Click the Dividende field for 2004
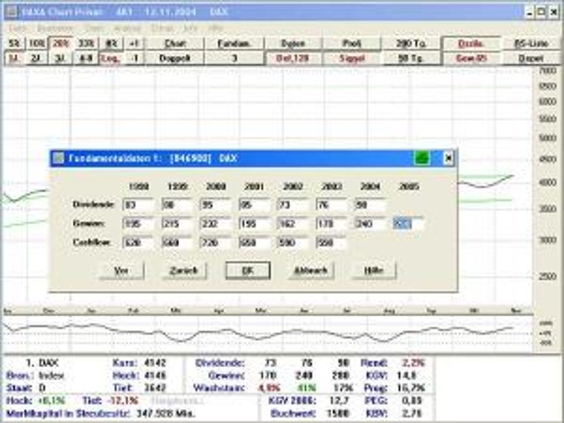 370,205
